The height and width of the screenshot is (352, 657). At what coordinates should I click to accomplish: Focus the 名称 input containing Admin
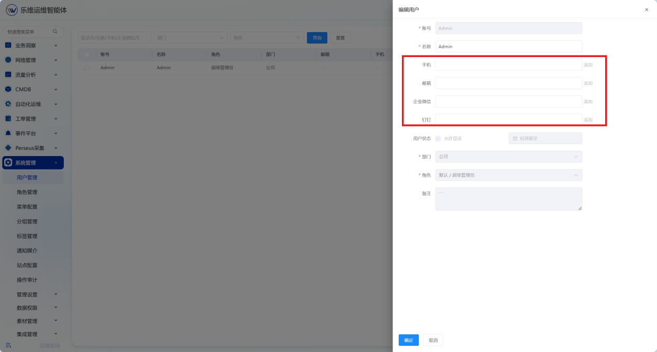coord(509,47)
